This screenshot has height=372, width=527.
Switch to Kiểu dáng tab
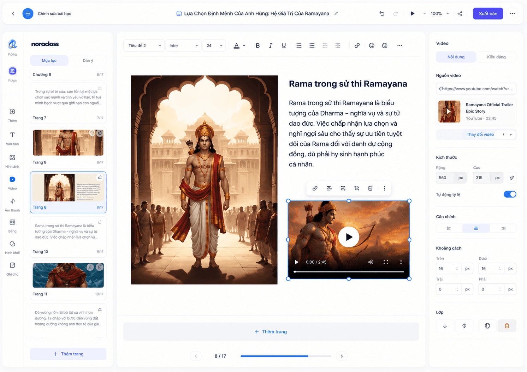496,57
